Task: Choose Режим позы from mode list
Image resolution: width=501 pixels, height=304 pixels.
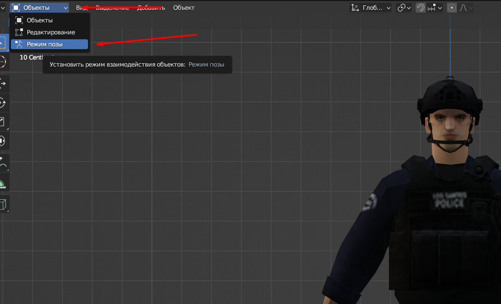Action: (x=49, y=44)
